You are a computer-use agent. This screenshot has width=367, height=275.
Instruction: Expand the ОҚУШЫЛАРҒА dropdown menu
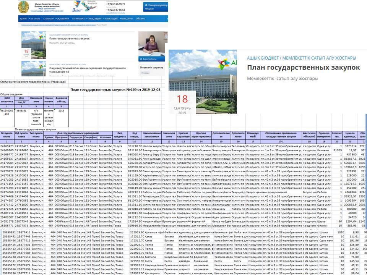(62, 19)
